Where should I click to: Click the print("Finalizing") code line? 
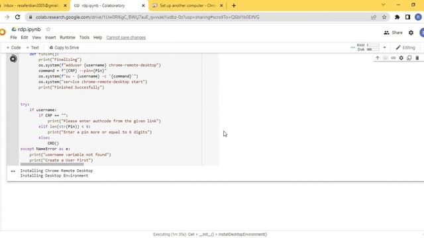point(60,59)
